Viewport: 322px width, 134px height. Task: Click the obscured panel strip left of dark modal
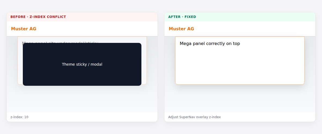[20, 64]
